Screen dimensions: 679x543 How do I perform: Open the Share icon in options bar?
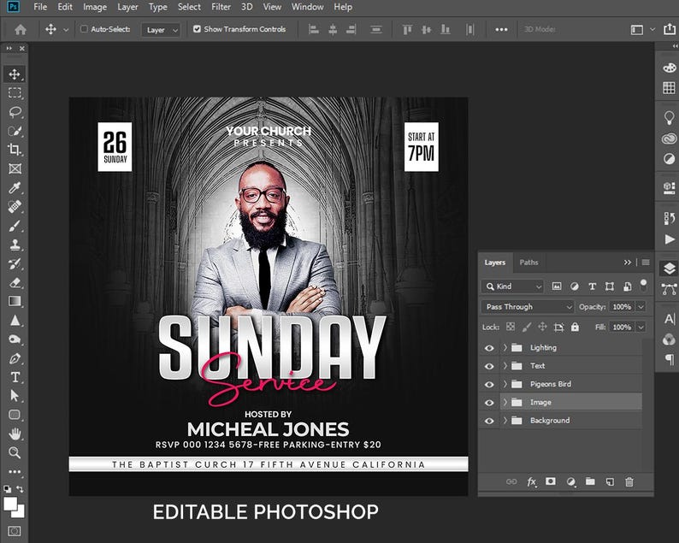[669, 29]
